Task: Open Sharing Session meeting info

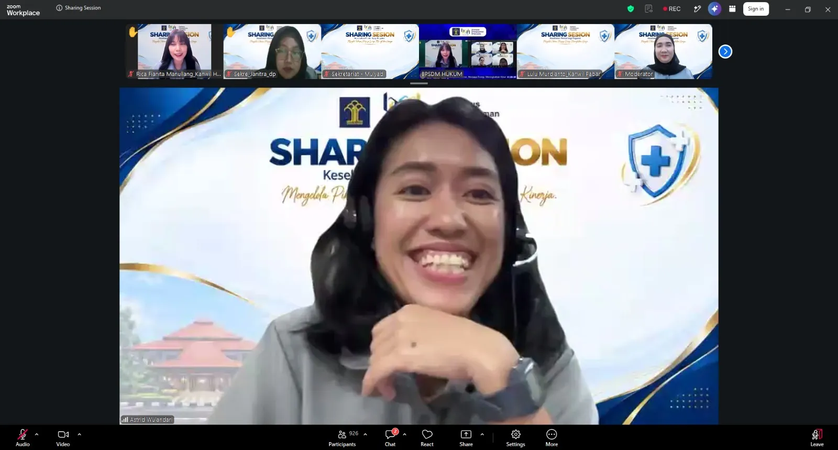Action: click(x=79, y=8)
